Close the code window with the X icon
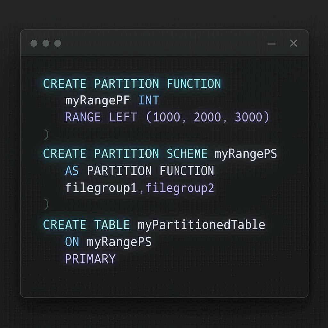Viewport: 328px width, 328px height. click(x=293, y=43)
